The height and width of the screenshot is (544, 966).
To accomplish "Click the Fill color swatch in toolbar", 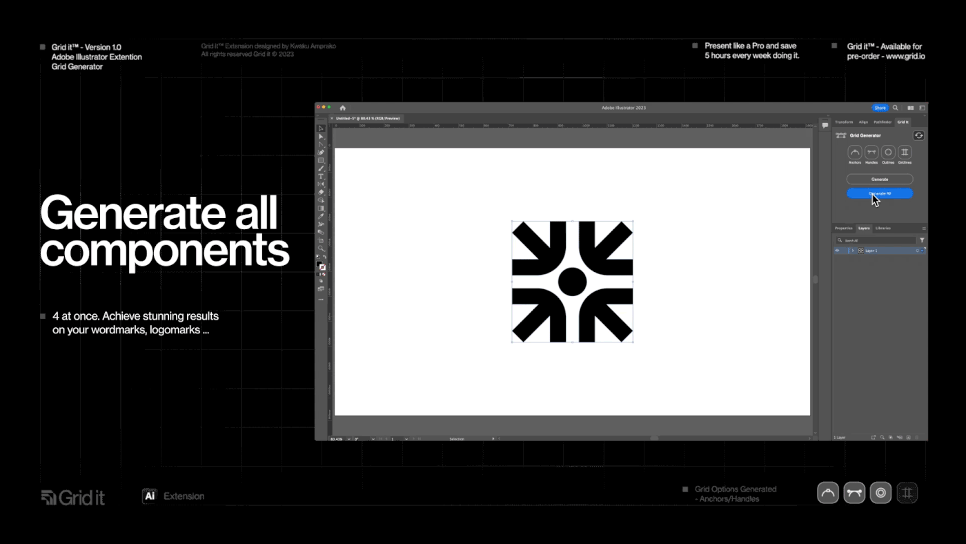I will click(319, 264).
